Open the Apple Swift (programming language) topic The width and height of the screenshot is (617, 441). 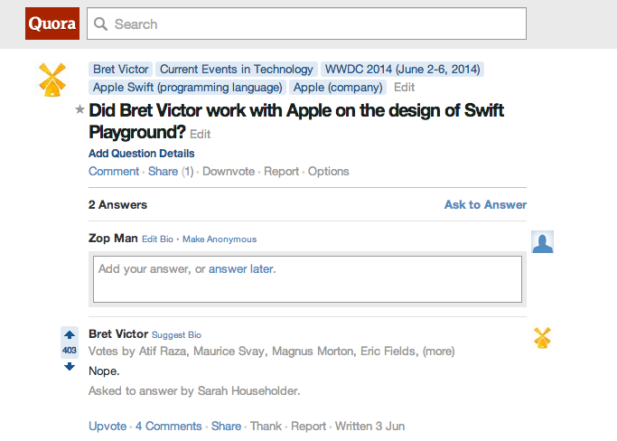pos(187,88)
